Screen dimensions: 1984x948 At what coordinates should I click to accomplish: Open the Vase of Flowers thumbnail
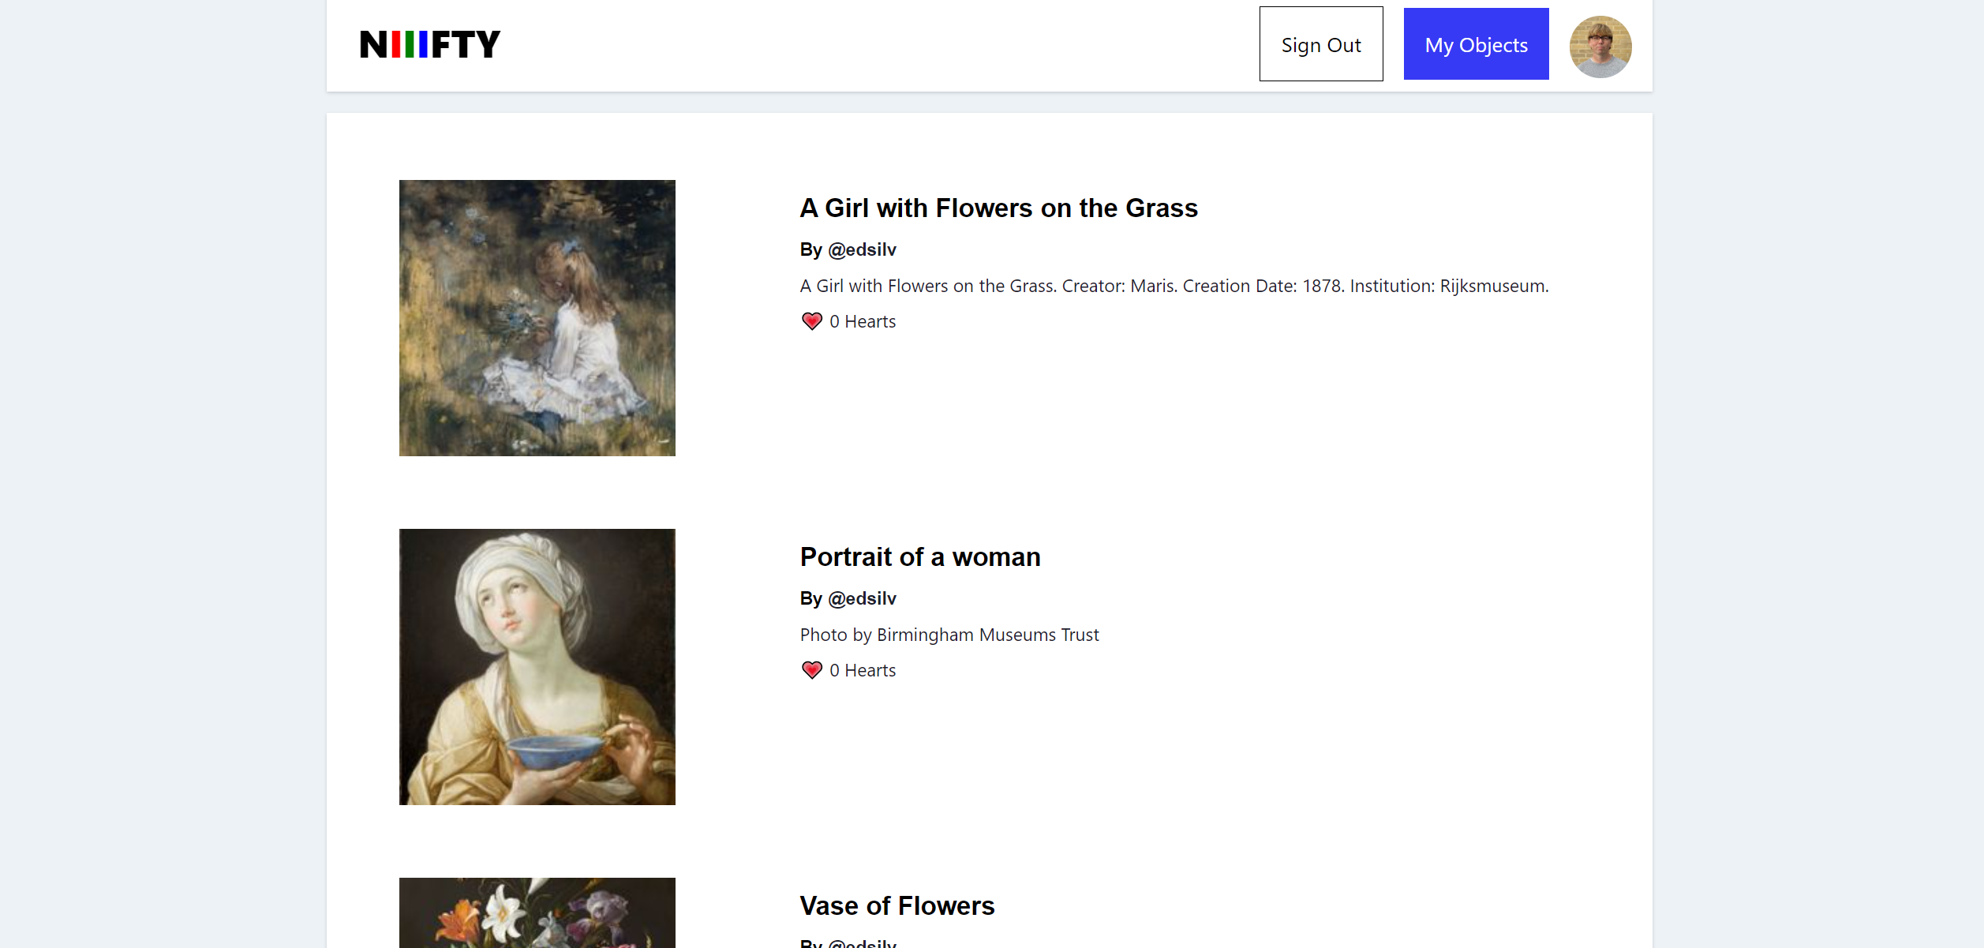[537, 912]
